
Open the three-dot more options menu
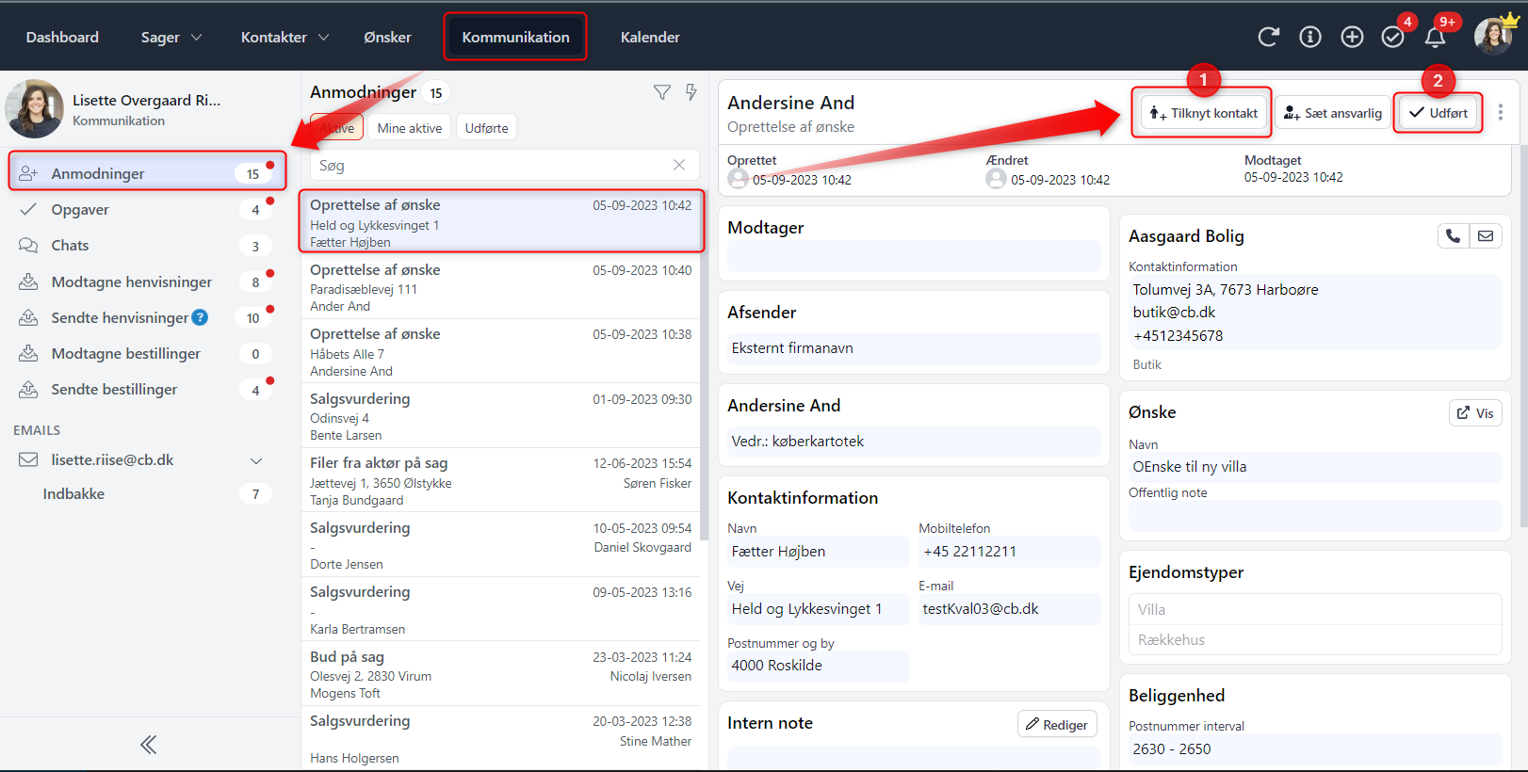point(1501,112)
